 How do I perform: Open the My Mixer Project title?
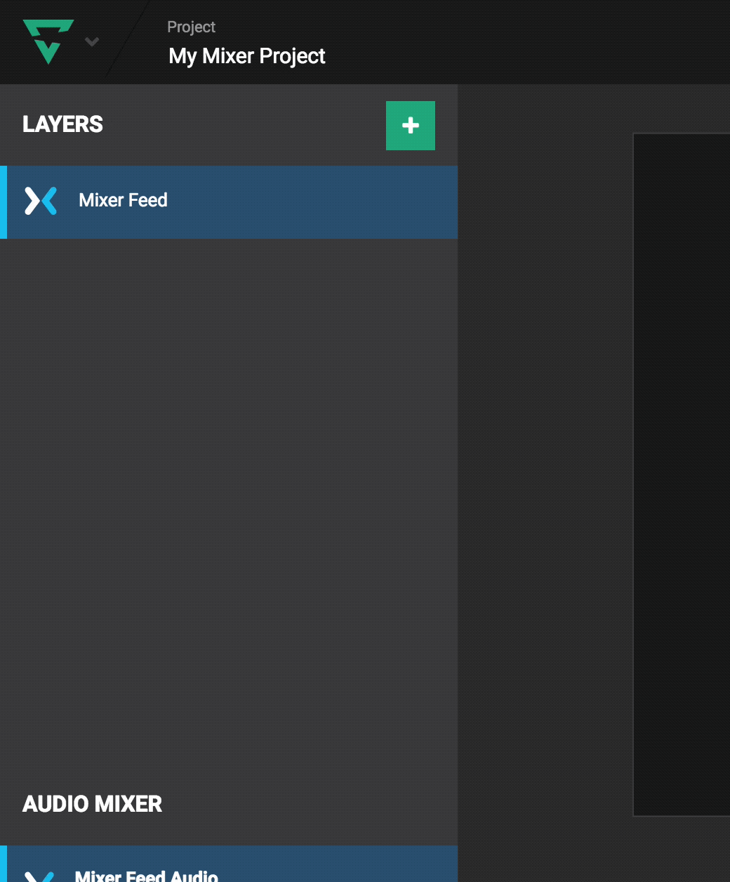pyautogui.click(x=247, y=56)
